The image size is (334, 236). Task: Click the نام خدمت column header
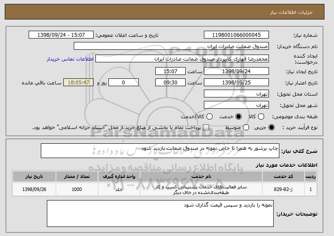[x=201, y=177]
